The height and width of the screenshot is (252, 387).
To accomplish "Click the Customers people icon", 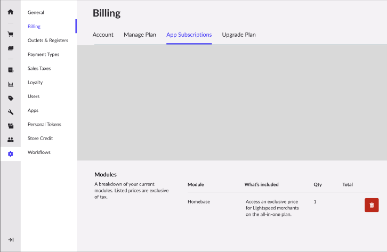I will 11,140.
